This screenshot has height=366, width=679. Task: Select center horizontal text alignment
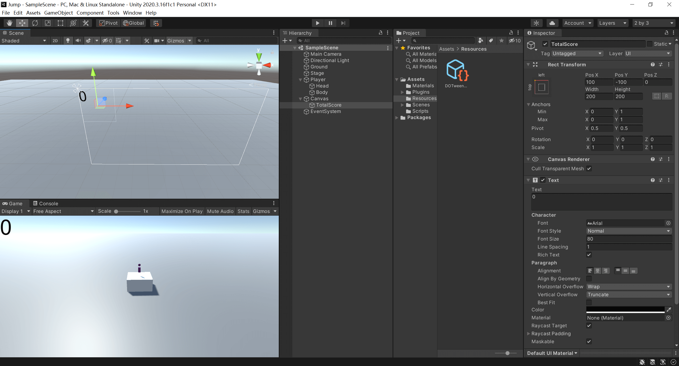598,271
